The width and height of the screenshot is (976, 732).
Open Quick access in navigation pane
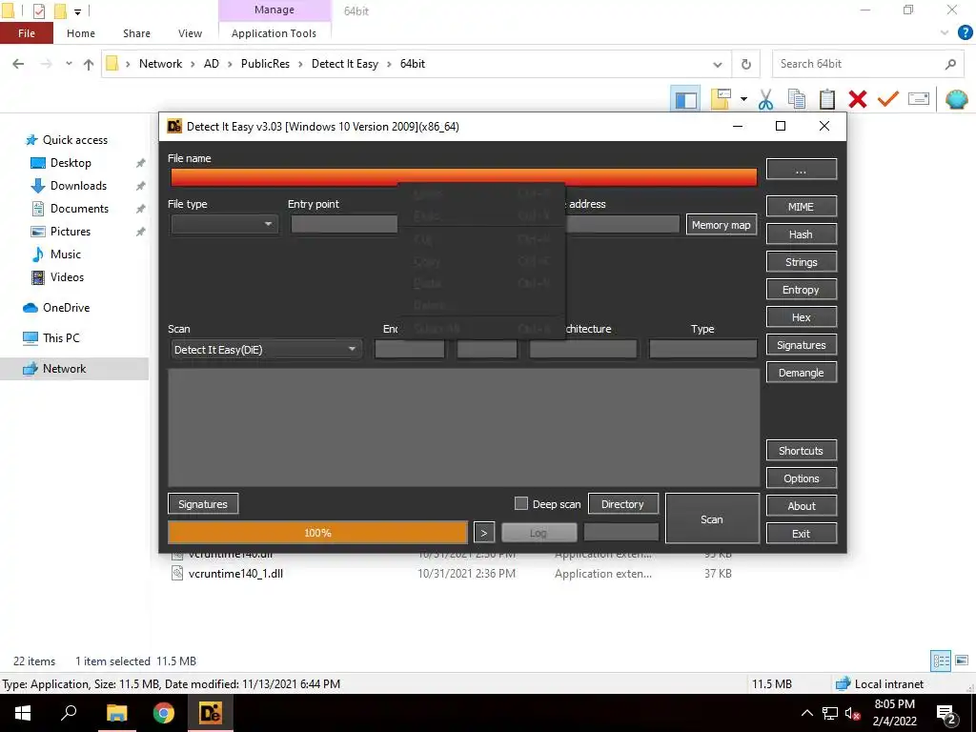74,139
